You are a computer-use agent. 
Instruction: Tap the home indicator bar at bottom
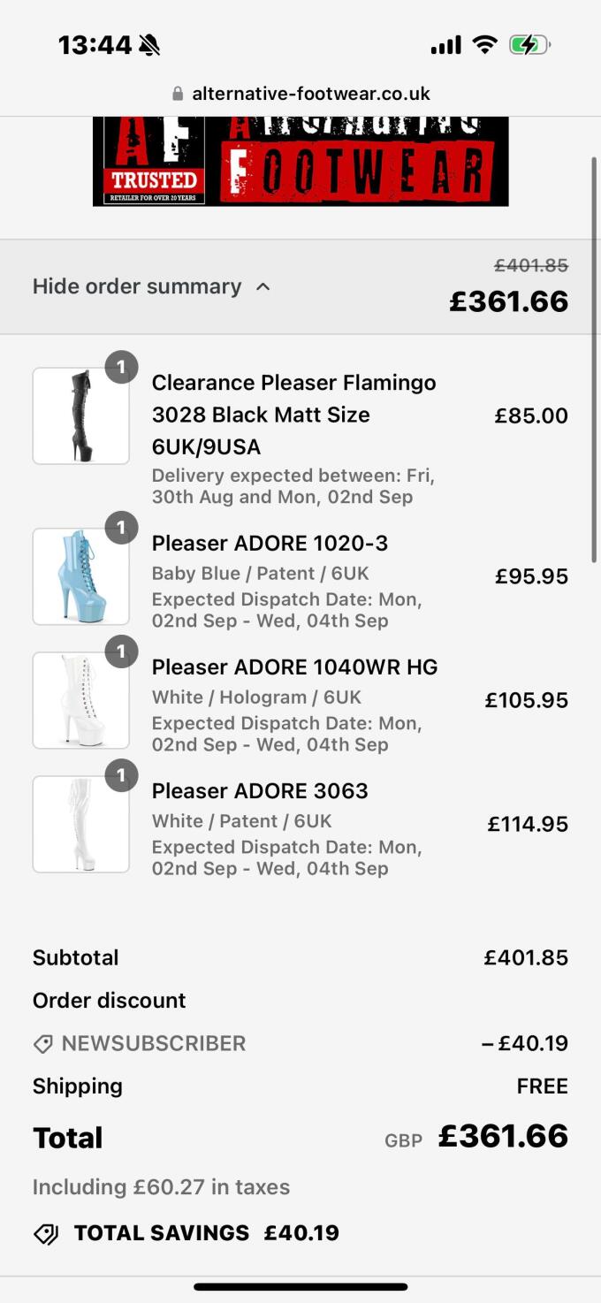click(x=300, y=1287)
